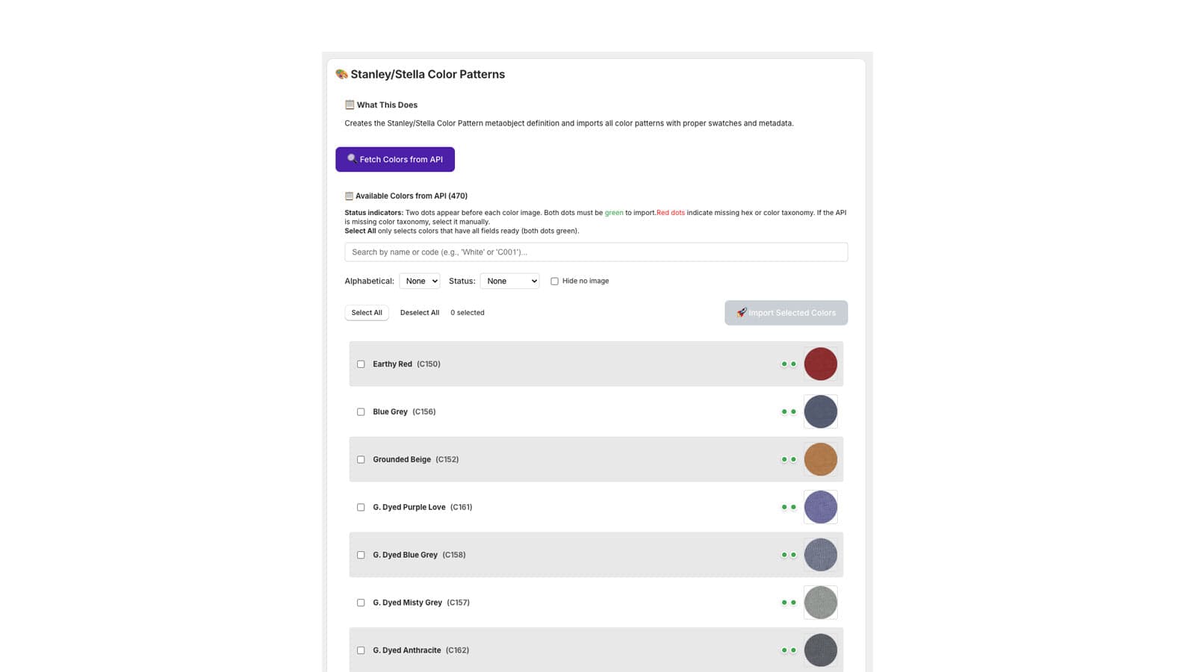Screen dimensions: 1195x672
Task: Enable the Hide no image checkbox
Action: click(554, 281)
